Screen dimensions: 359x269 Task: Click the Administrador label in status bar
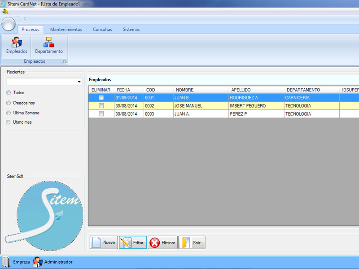58,262
